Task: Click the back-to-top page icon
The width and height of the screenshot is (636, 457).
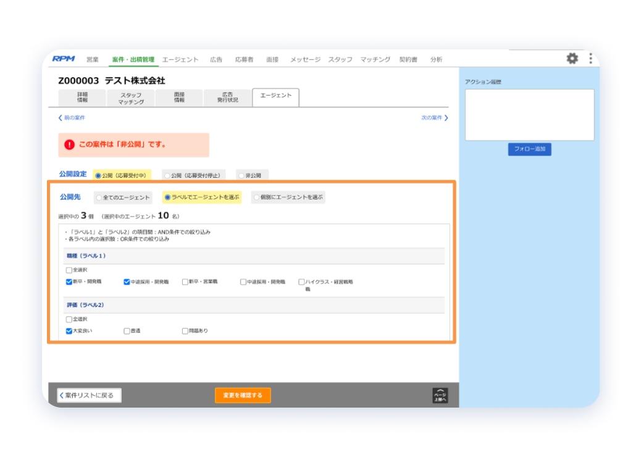Action: (440, 395)
